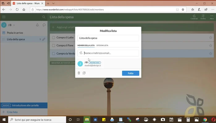Open Sticky Notes from the taskbar
Image resolution: width=216 pixels, height=123 pixels.
click(104, 120)
